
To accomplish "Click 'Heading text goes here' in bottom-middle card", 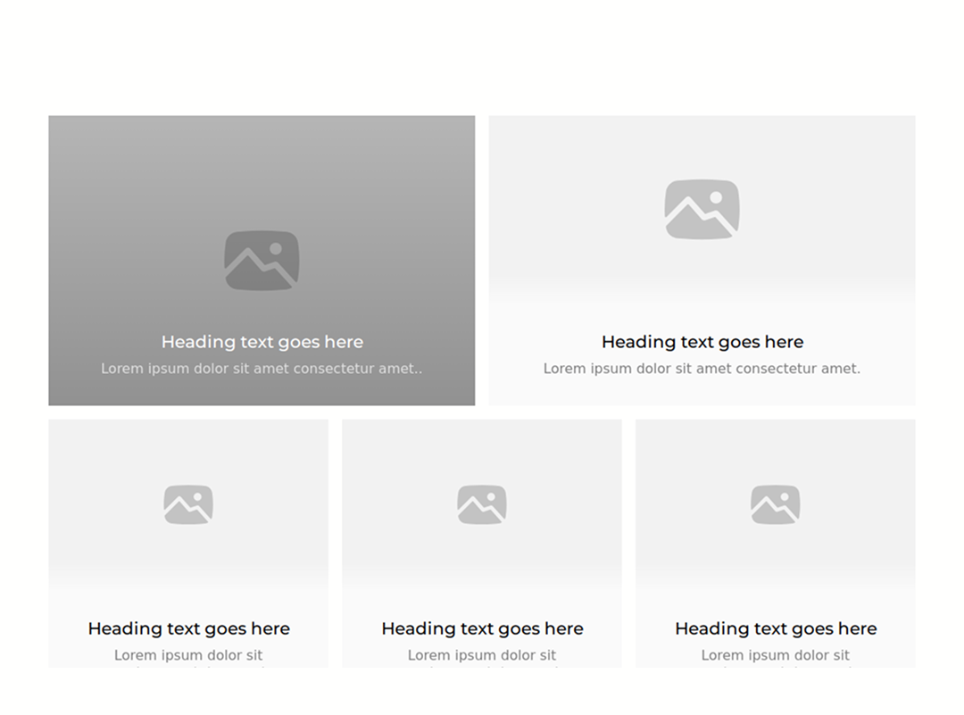I will point(482,628).
